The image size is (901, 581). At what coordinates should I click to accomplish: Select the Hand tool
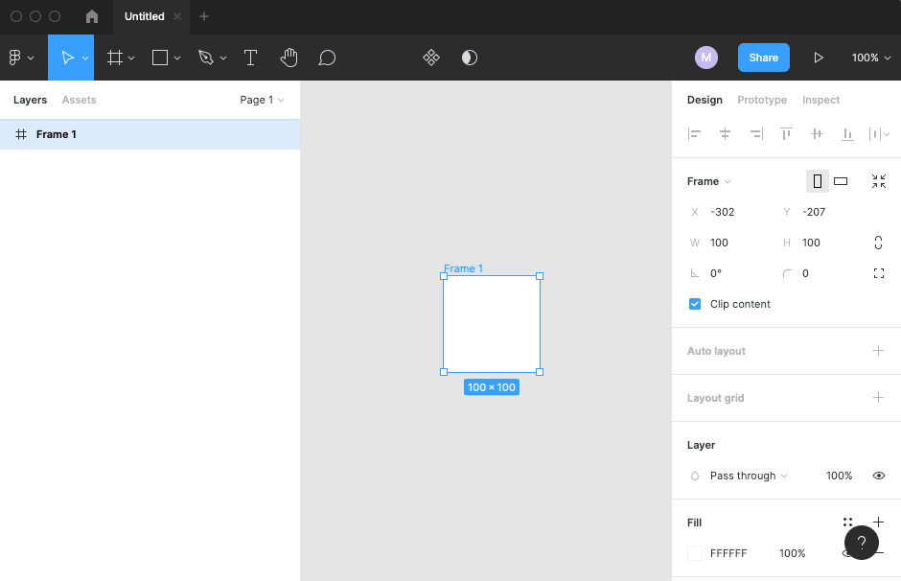click(289, 58)
